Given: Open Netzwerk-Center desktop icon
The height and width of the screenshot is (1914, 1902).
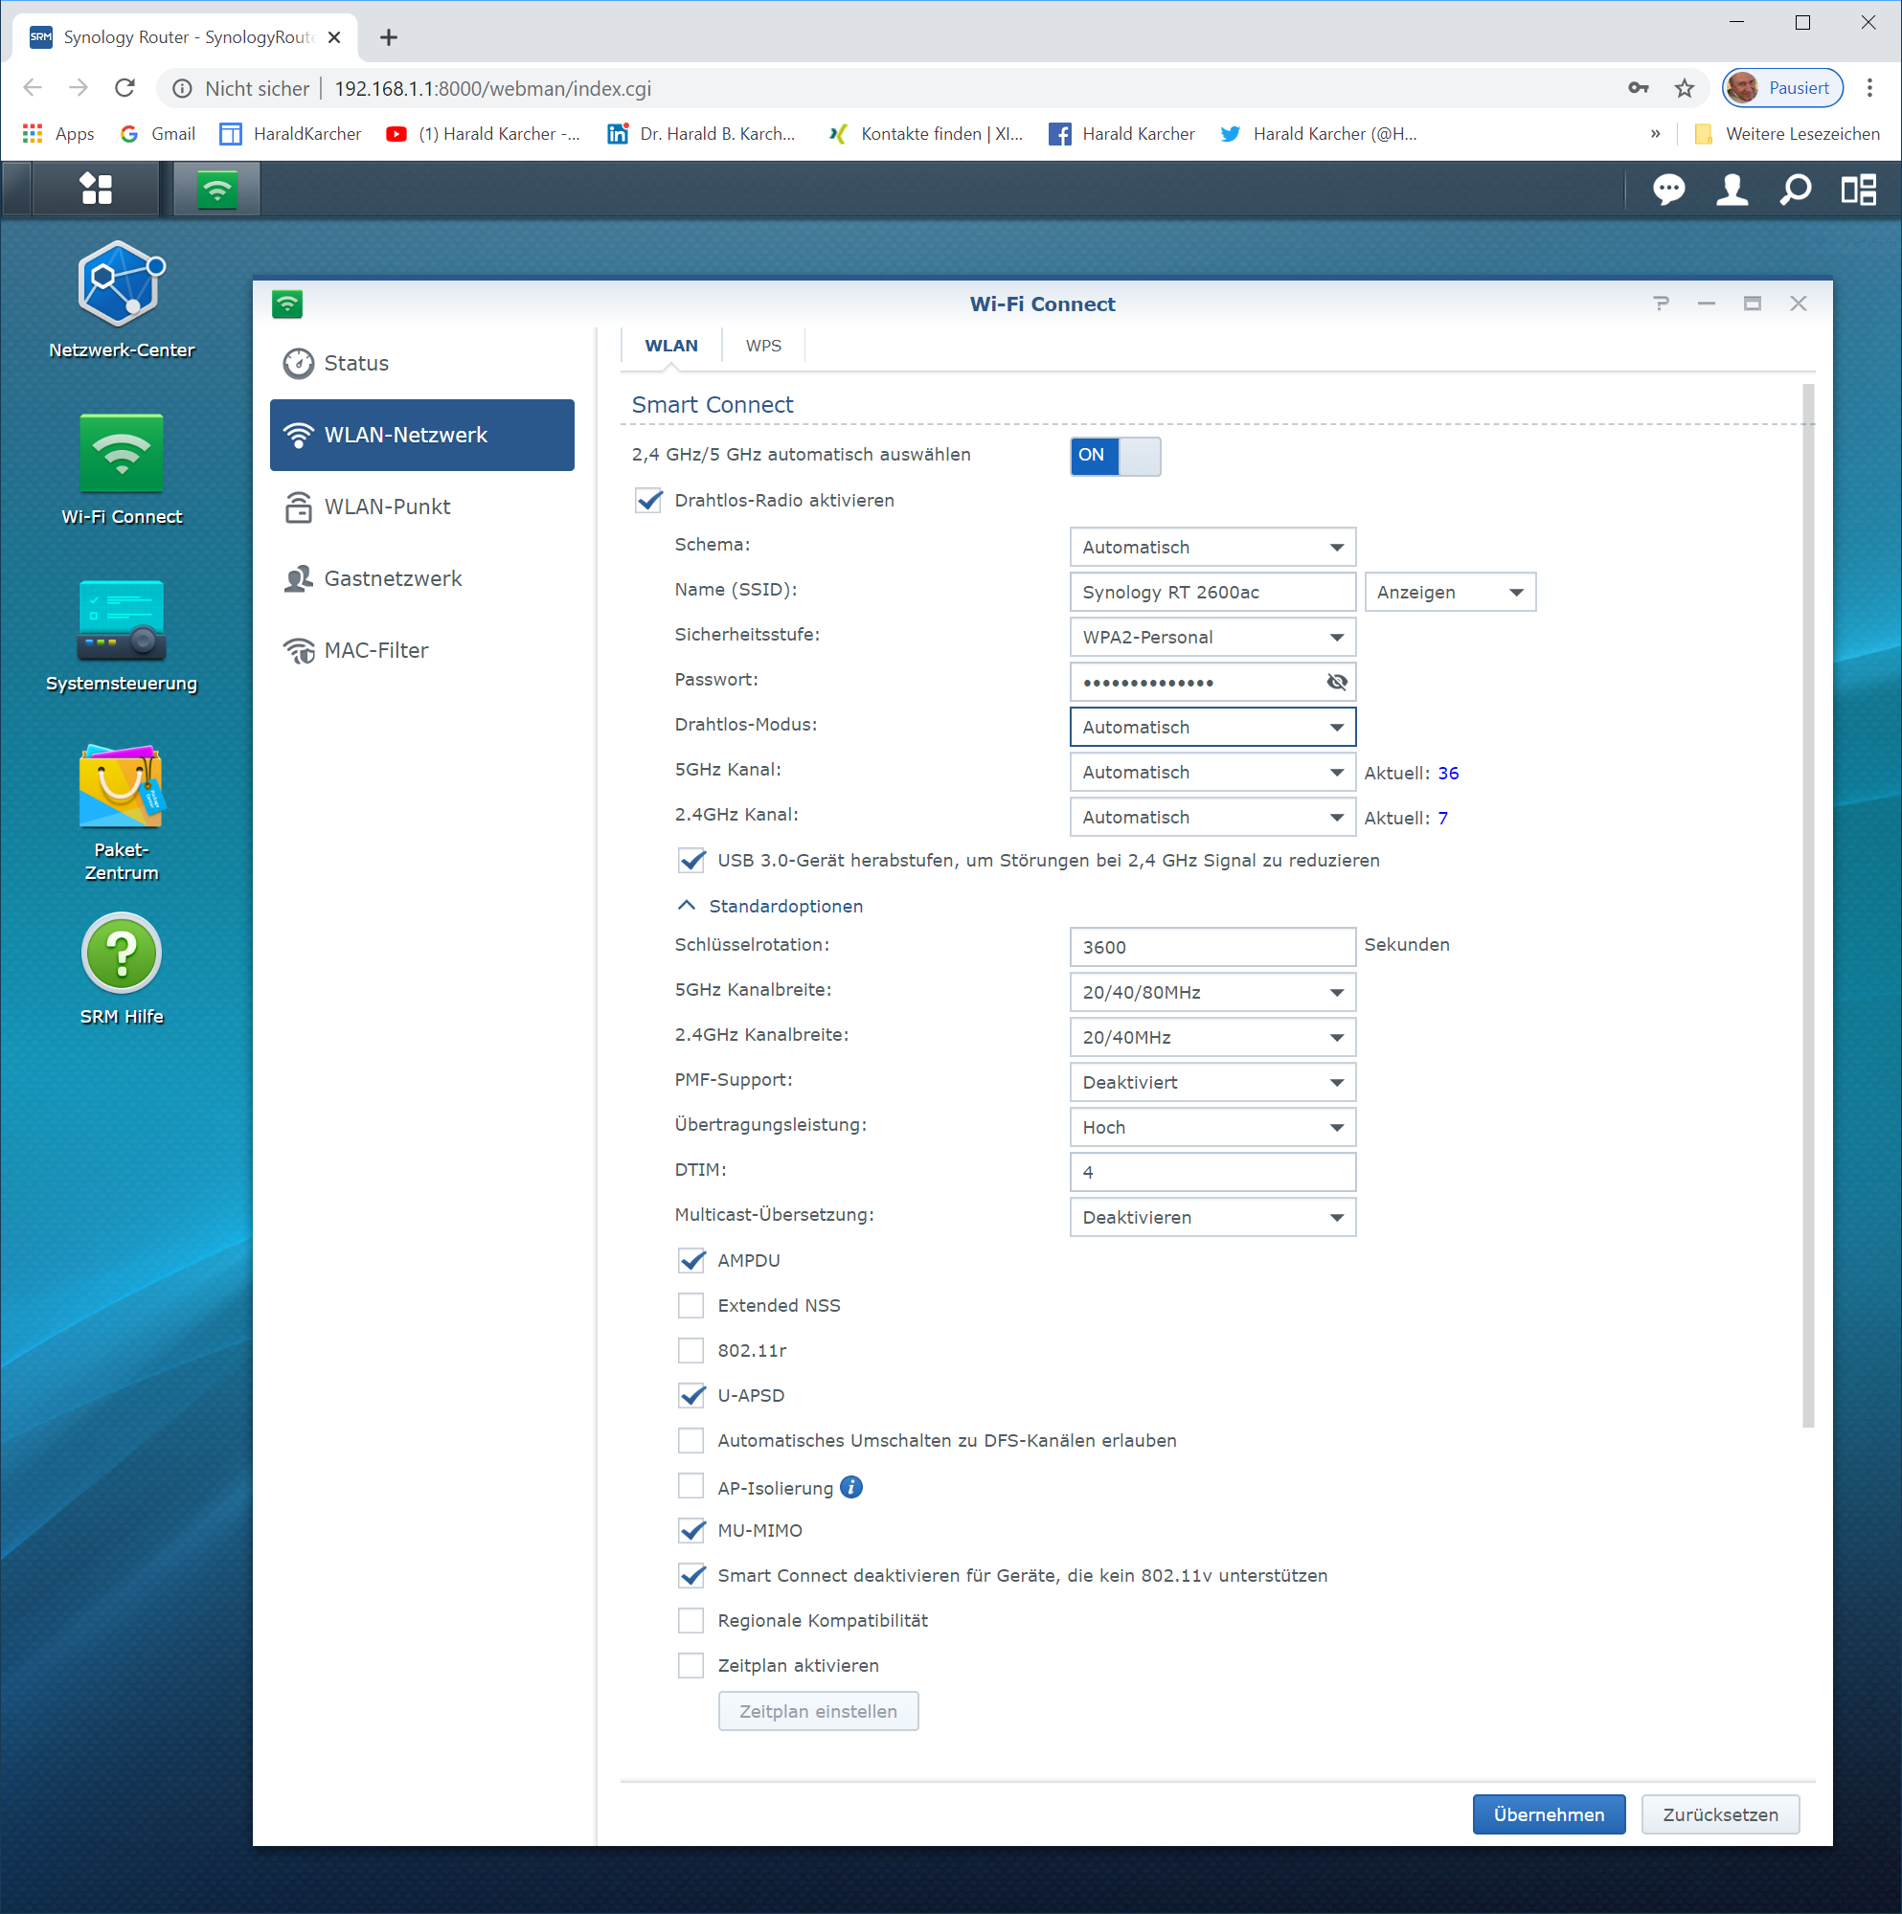Looking at the screenshot, I should pos(121,287).
